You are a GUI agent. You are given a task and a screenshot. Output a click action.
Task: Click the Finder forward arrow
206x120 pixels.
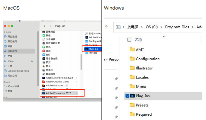click(51, 26)
